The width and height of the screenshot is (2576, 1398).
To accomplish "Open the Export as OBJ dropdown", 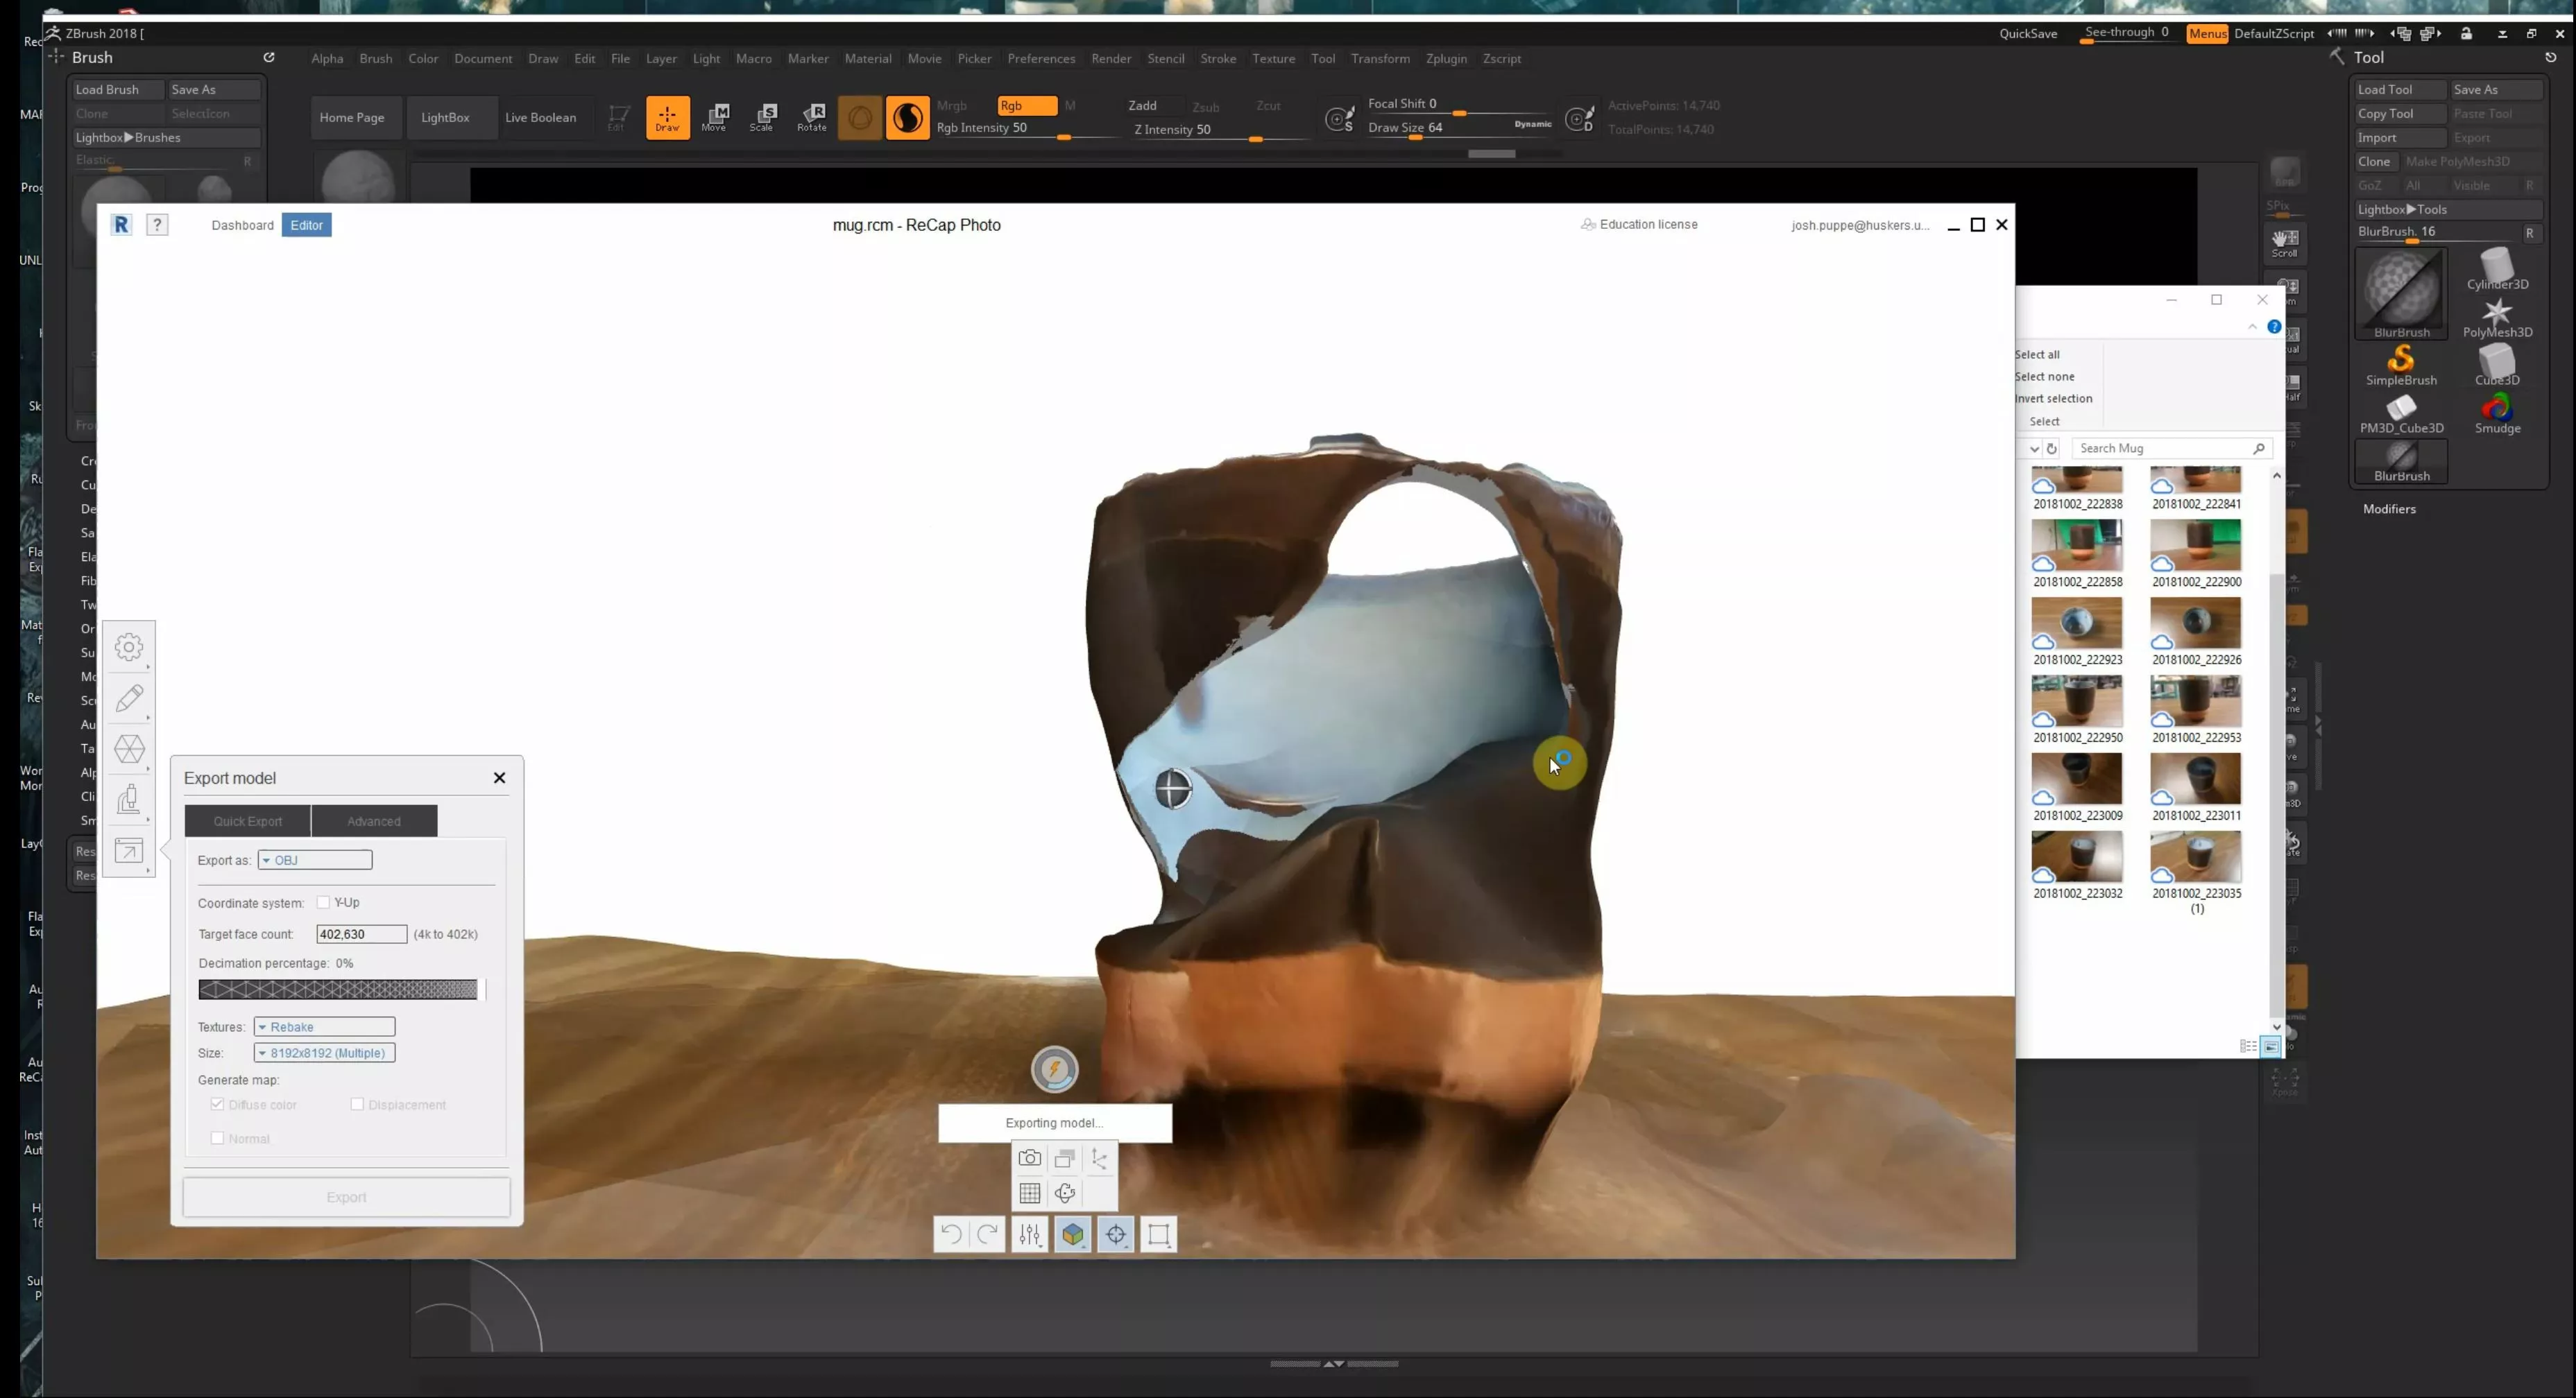I will (x=315, y=861).
